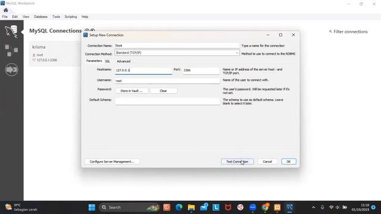Open the Models view in sidebar
381x214 pixels.
click(x=11, y=50)
